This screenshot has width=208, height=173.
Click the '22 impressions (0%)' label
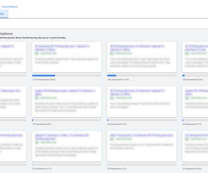[192, 169]
